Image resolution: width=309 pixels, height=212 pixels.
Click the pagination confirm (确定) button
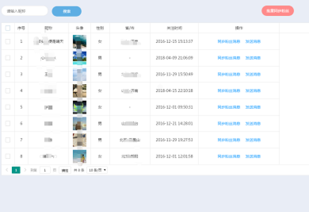[x=65, y=170]
